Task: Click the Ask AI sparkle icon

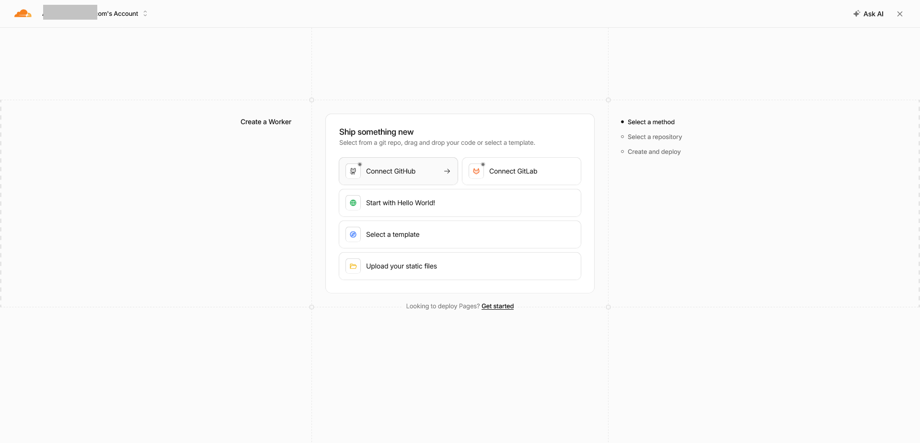Action: click(857, 13)
